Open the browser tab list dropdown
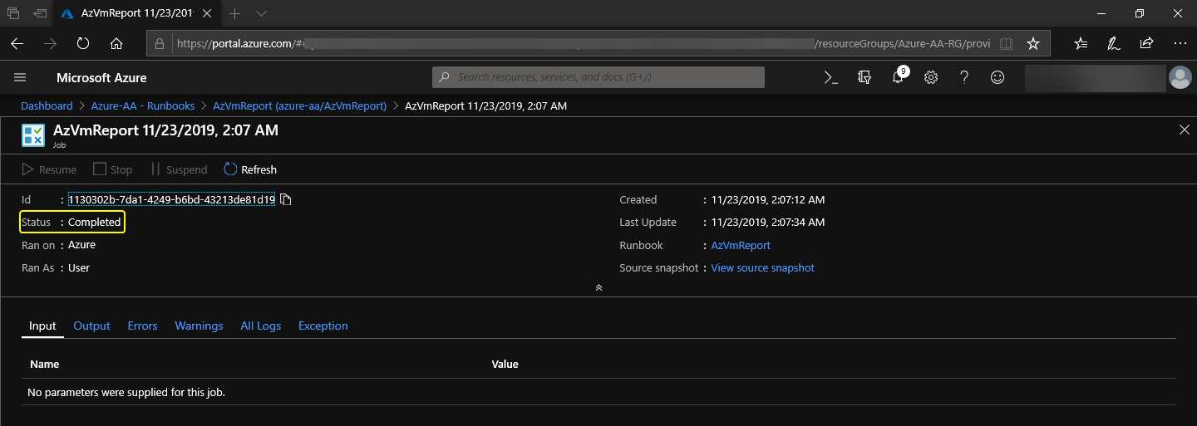The width and height of the screenshot is (1197, 426). (x=261, y=14)
